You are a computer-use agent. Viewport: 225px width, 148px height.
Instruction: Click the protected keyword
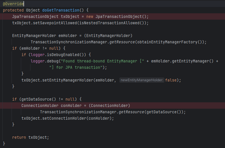13,10
